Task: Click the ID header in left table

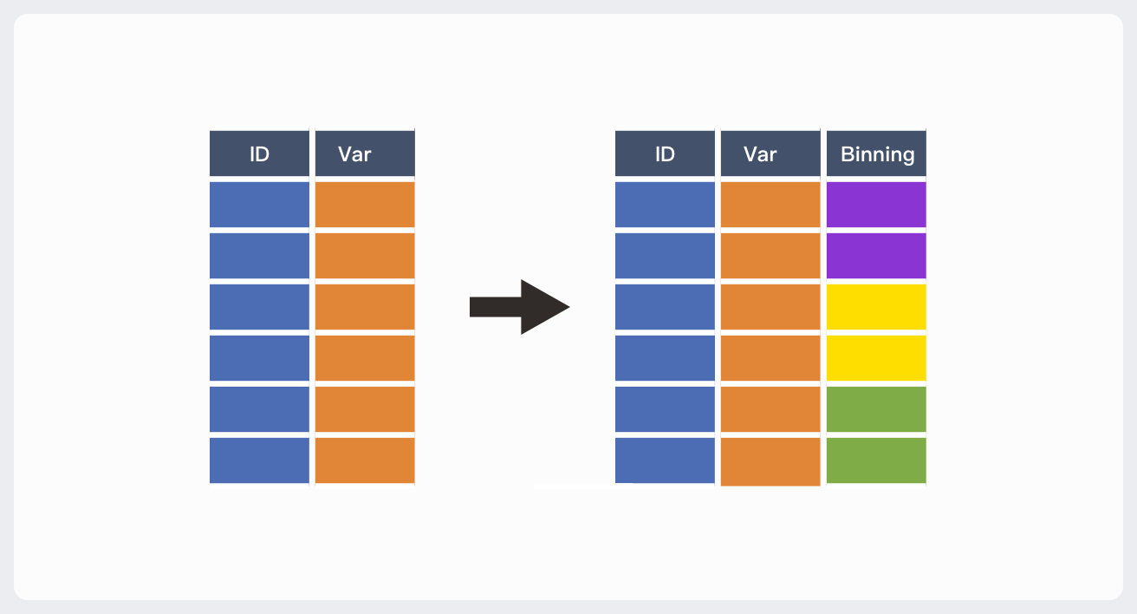Action: 259,153
